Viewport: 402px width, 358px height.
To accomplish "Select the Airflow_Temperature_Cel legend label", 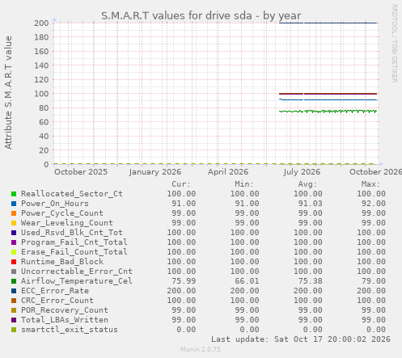I will coord(77,281).
